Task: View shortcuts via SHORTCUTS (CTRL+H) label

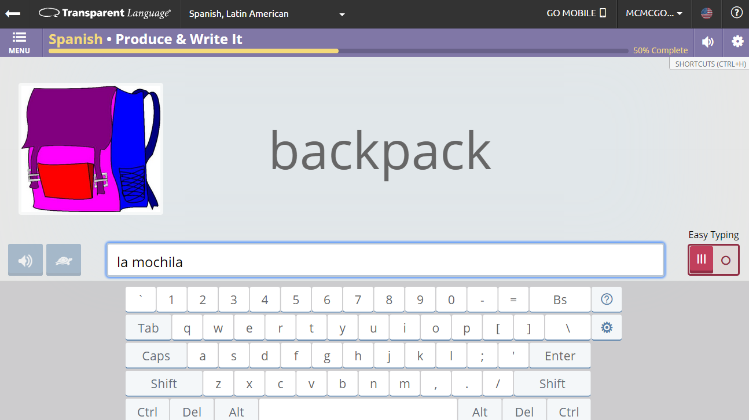Action: [708, 64]
